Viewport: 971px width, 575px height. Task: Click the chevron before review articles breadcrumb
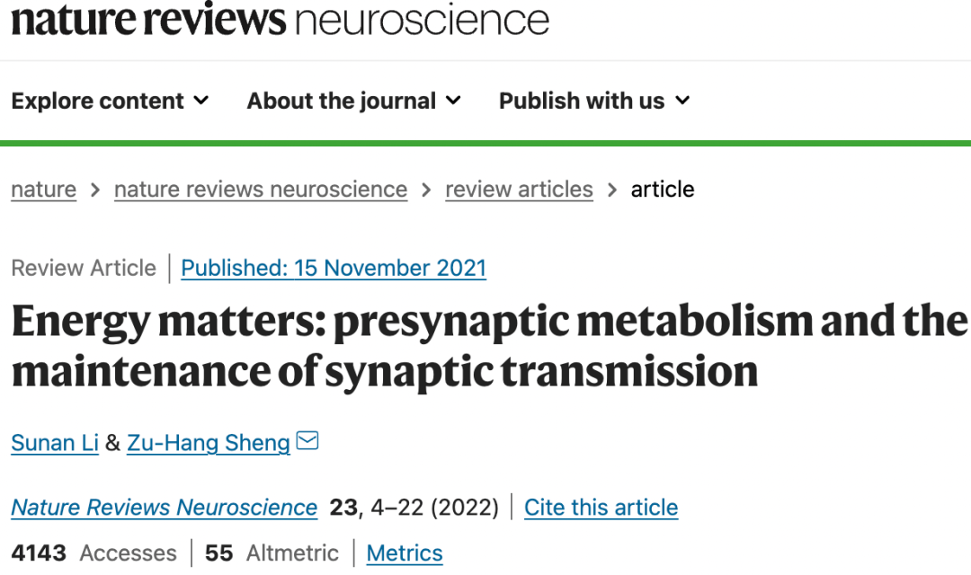pyautogui.click(x=426, y=190)
